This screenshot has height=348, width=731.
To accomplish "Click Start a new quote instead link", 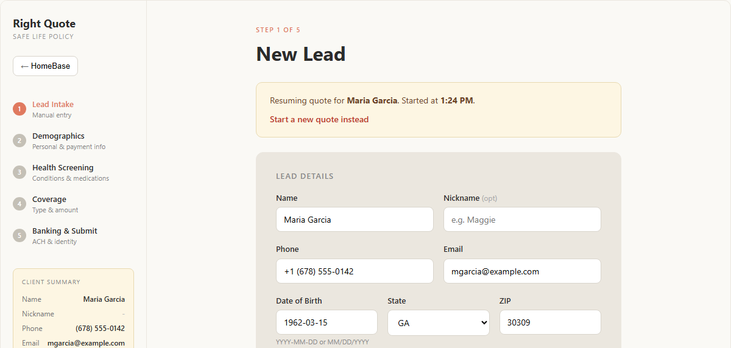I will click(x=319, y=119).
